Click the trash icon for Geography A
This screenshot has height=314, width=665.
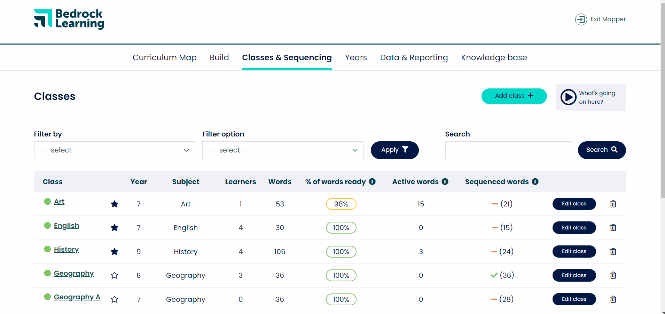point(613,299)
